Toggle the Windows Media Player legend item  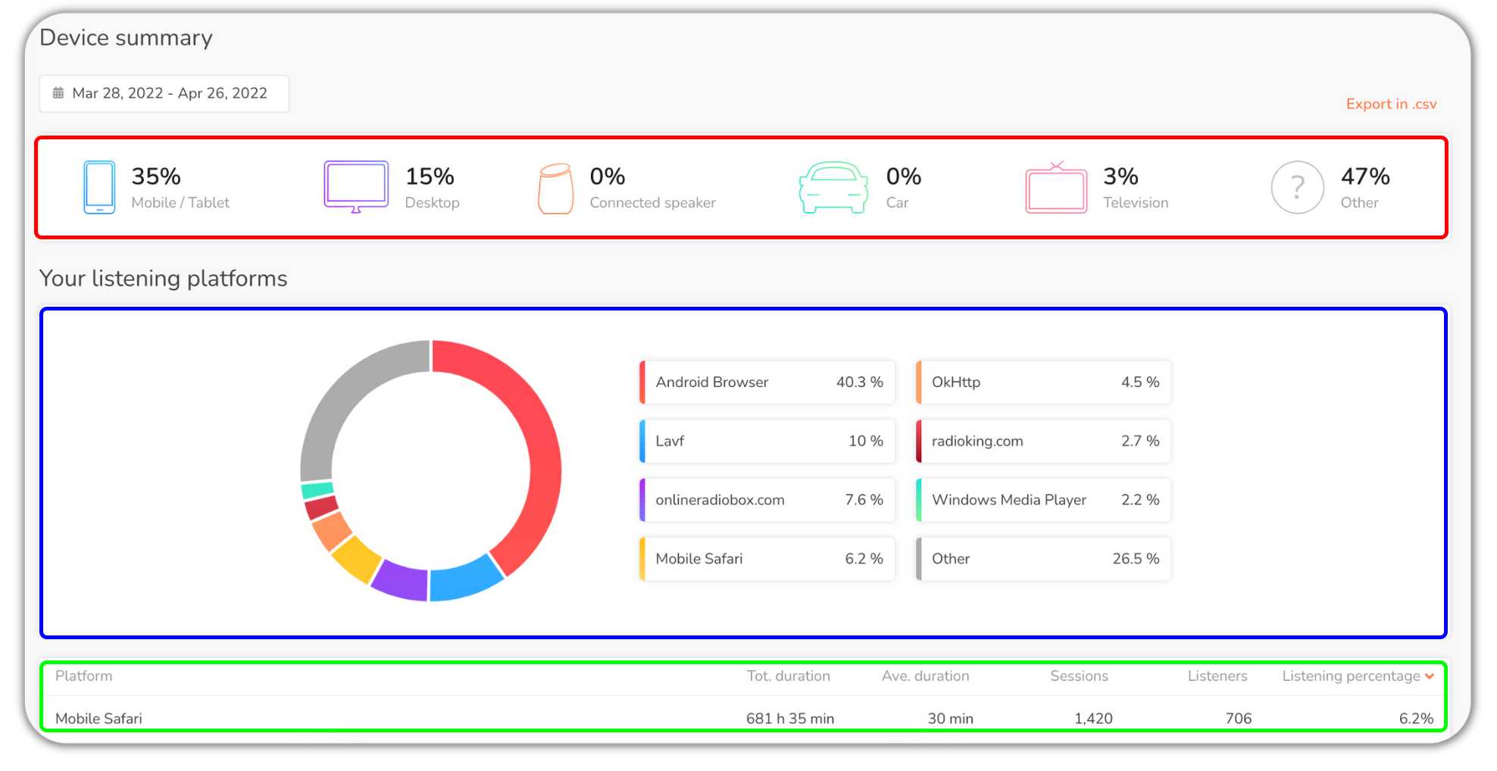tap(1043, 500)
